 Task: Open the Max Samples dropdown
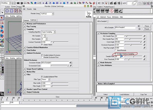(44, 39)
